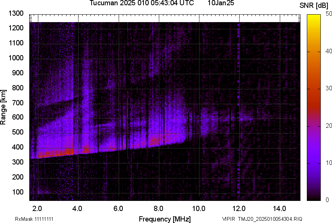Click the ionogram plot area
This screenshot has width=332, height=223.
[x=165, y=108]
